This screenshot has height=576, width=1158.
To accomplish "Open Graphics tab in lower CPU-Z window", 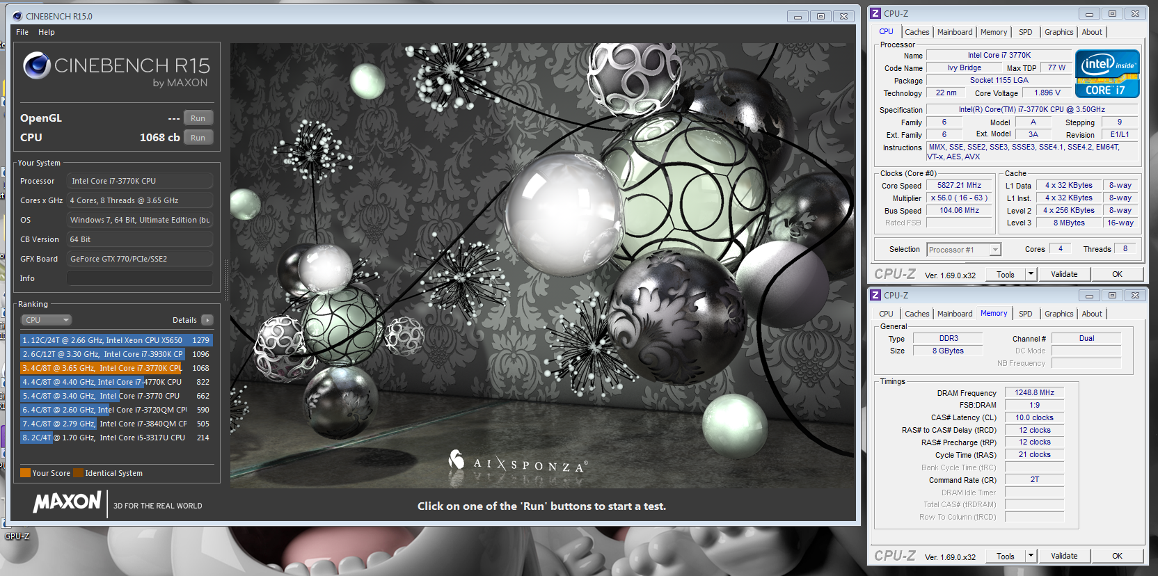I will click(x=1058, y=314).
